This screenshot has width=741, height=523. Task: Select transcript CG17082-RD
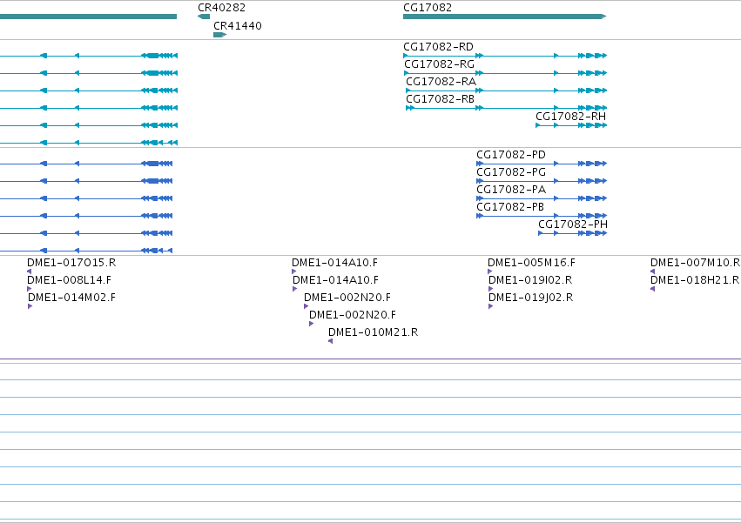click(x=505, y=56)
